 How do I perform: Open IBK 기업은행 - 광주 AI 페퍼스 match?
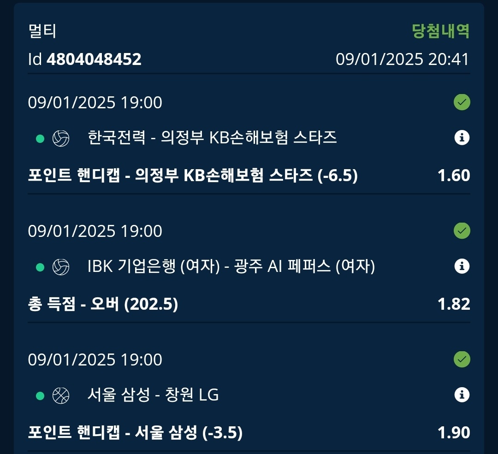pyautogui.click(x=231, y=266)
